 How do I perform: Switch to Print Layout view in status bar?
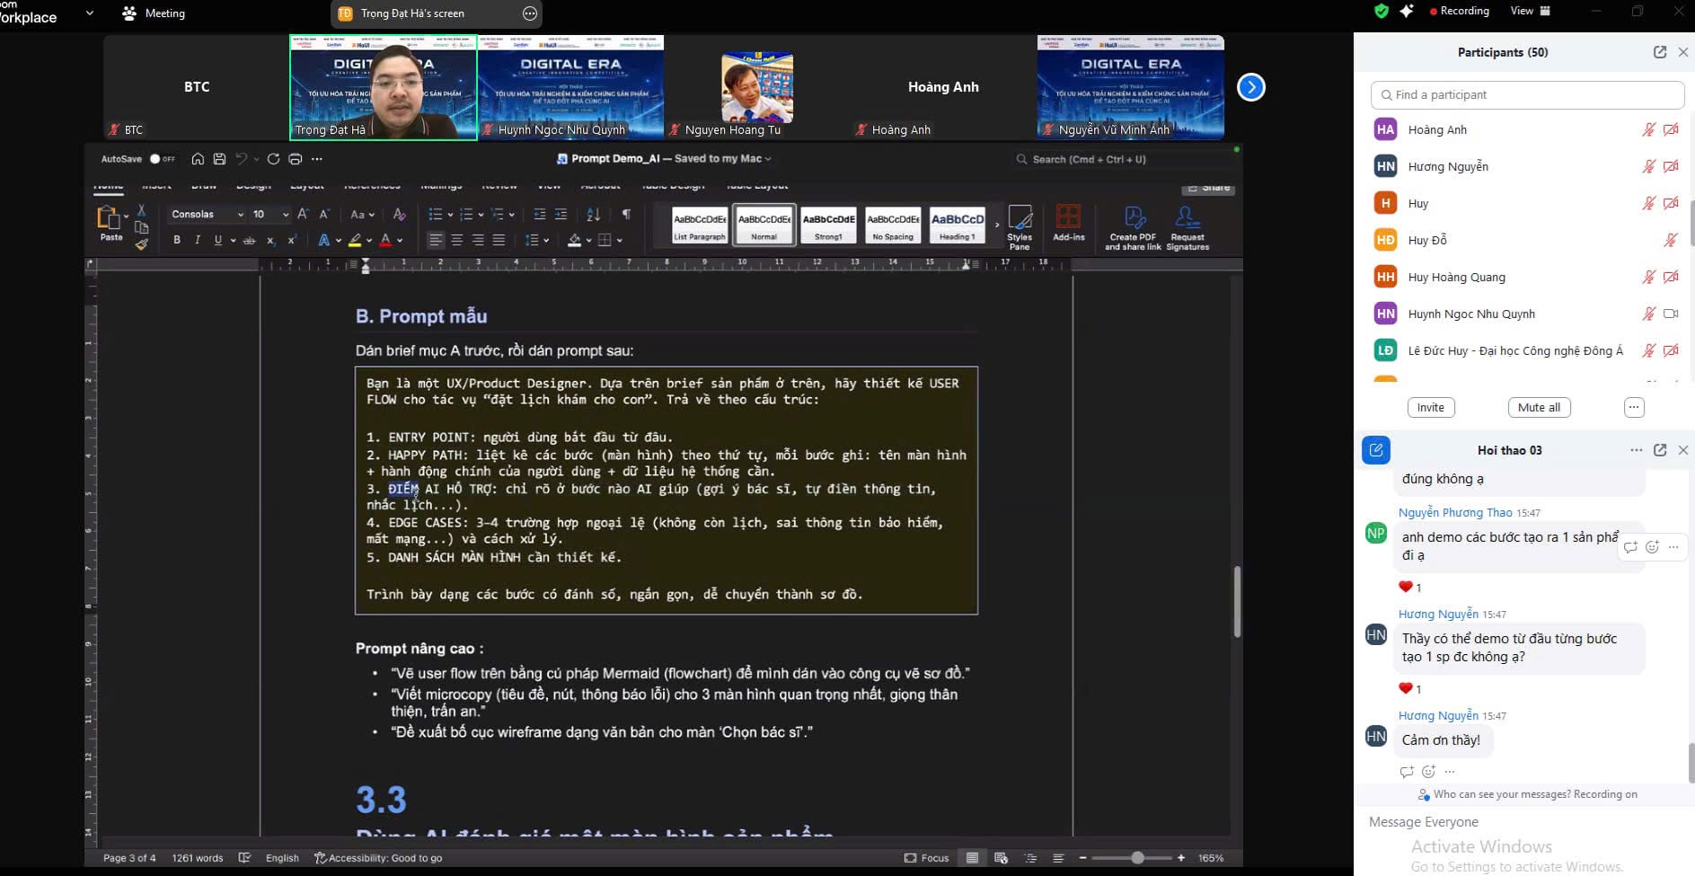pyautogui.click(x=972, y=858)
